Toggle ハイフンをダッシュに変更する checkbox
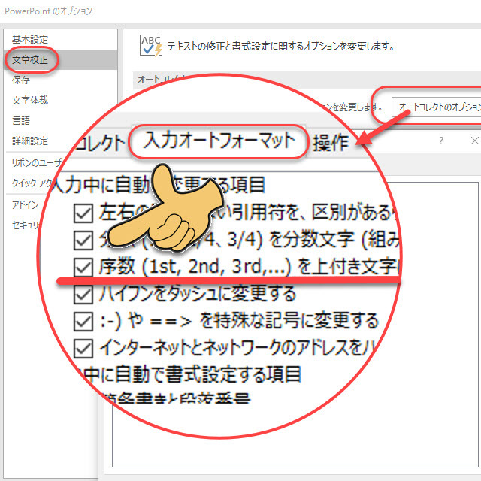 click(x=83, y=295)
